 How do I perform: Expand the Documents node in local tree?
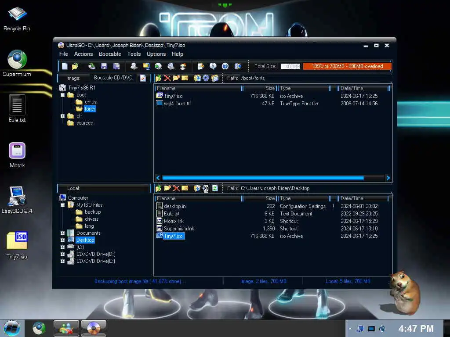[x=62, y=233]
